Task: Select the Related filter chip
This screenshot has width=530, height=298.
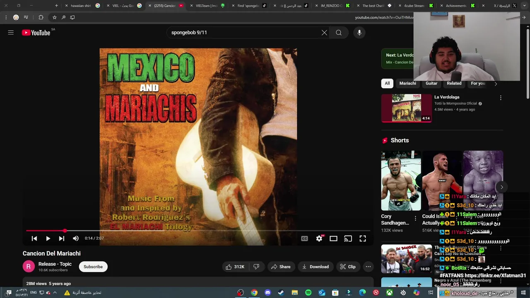Action: [x=454, y=83]
